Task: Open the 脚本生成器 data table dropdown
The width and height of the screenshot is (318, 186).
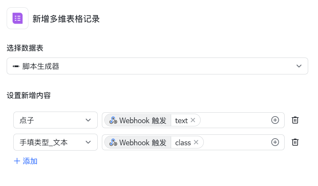Action: (157, 66)
